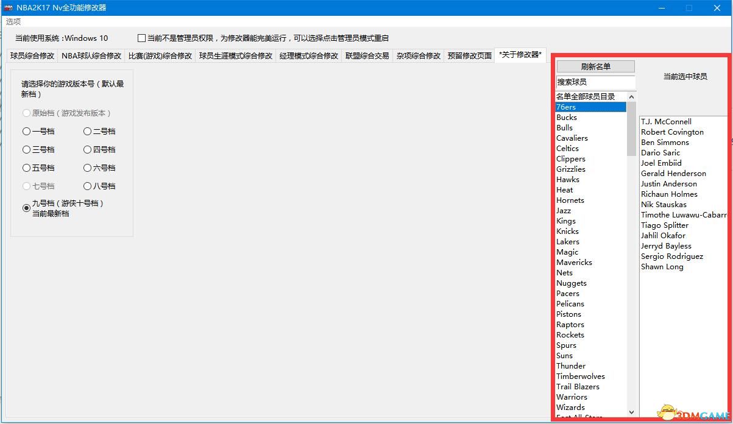Pick Ben Simmons in the player list

tap(684, 143)
